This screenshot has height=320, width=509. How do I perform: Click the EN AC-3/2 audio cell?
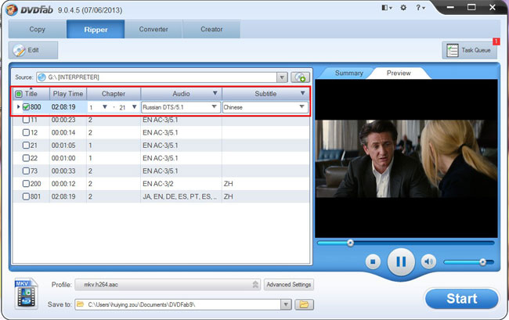click(x=158, y=184)
